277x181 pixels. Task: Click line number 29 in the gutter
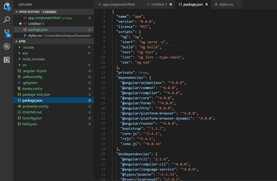pos(103,154)
